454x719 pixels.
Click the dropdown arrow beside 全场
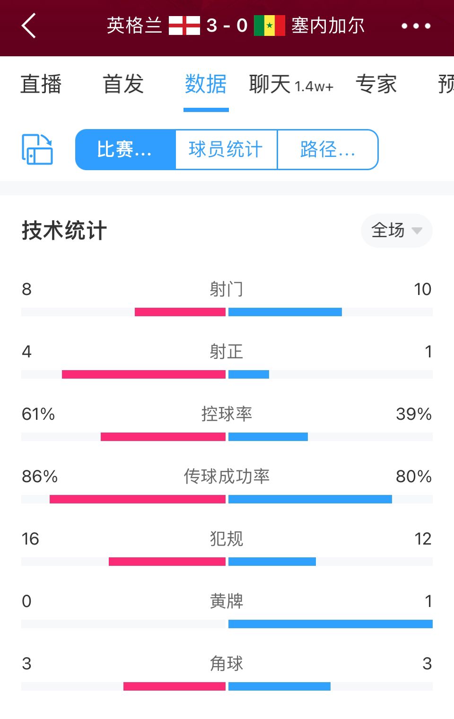pos(417,231)
